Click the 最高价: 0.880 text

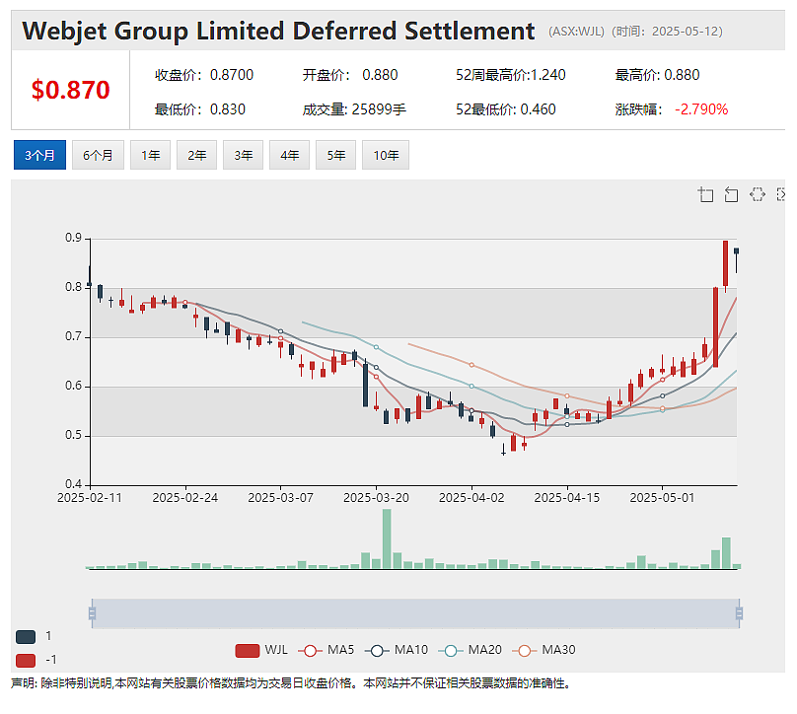click(x=657, y=75)
